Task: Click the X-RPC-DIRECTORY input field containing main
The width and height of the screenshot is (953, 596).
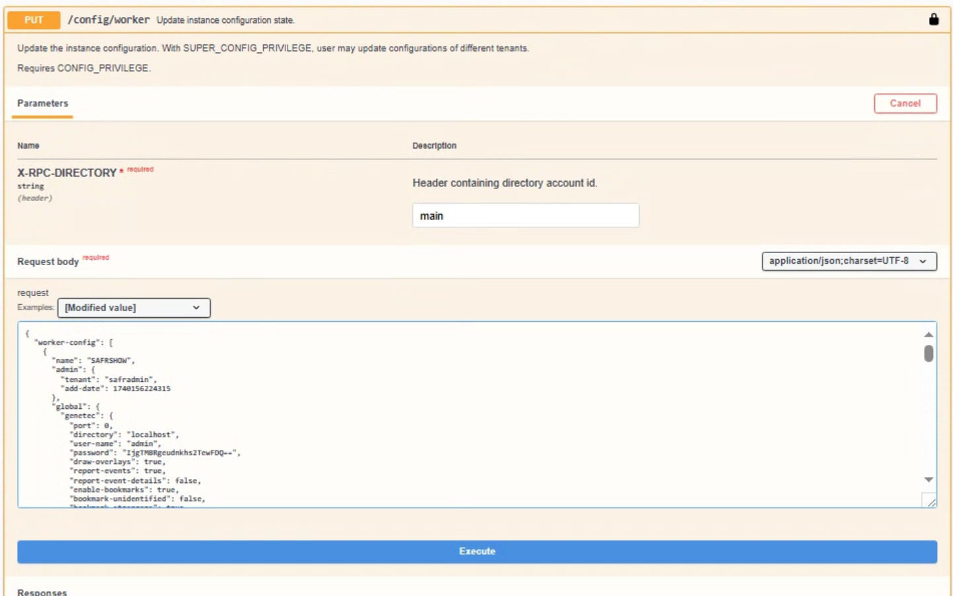Action: tap(525, 215)
